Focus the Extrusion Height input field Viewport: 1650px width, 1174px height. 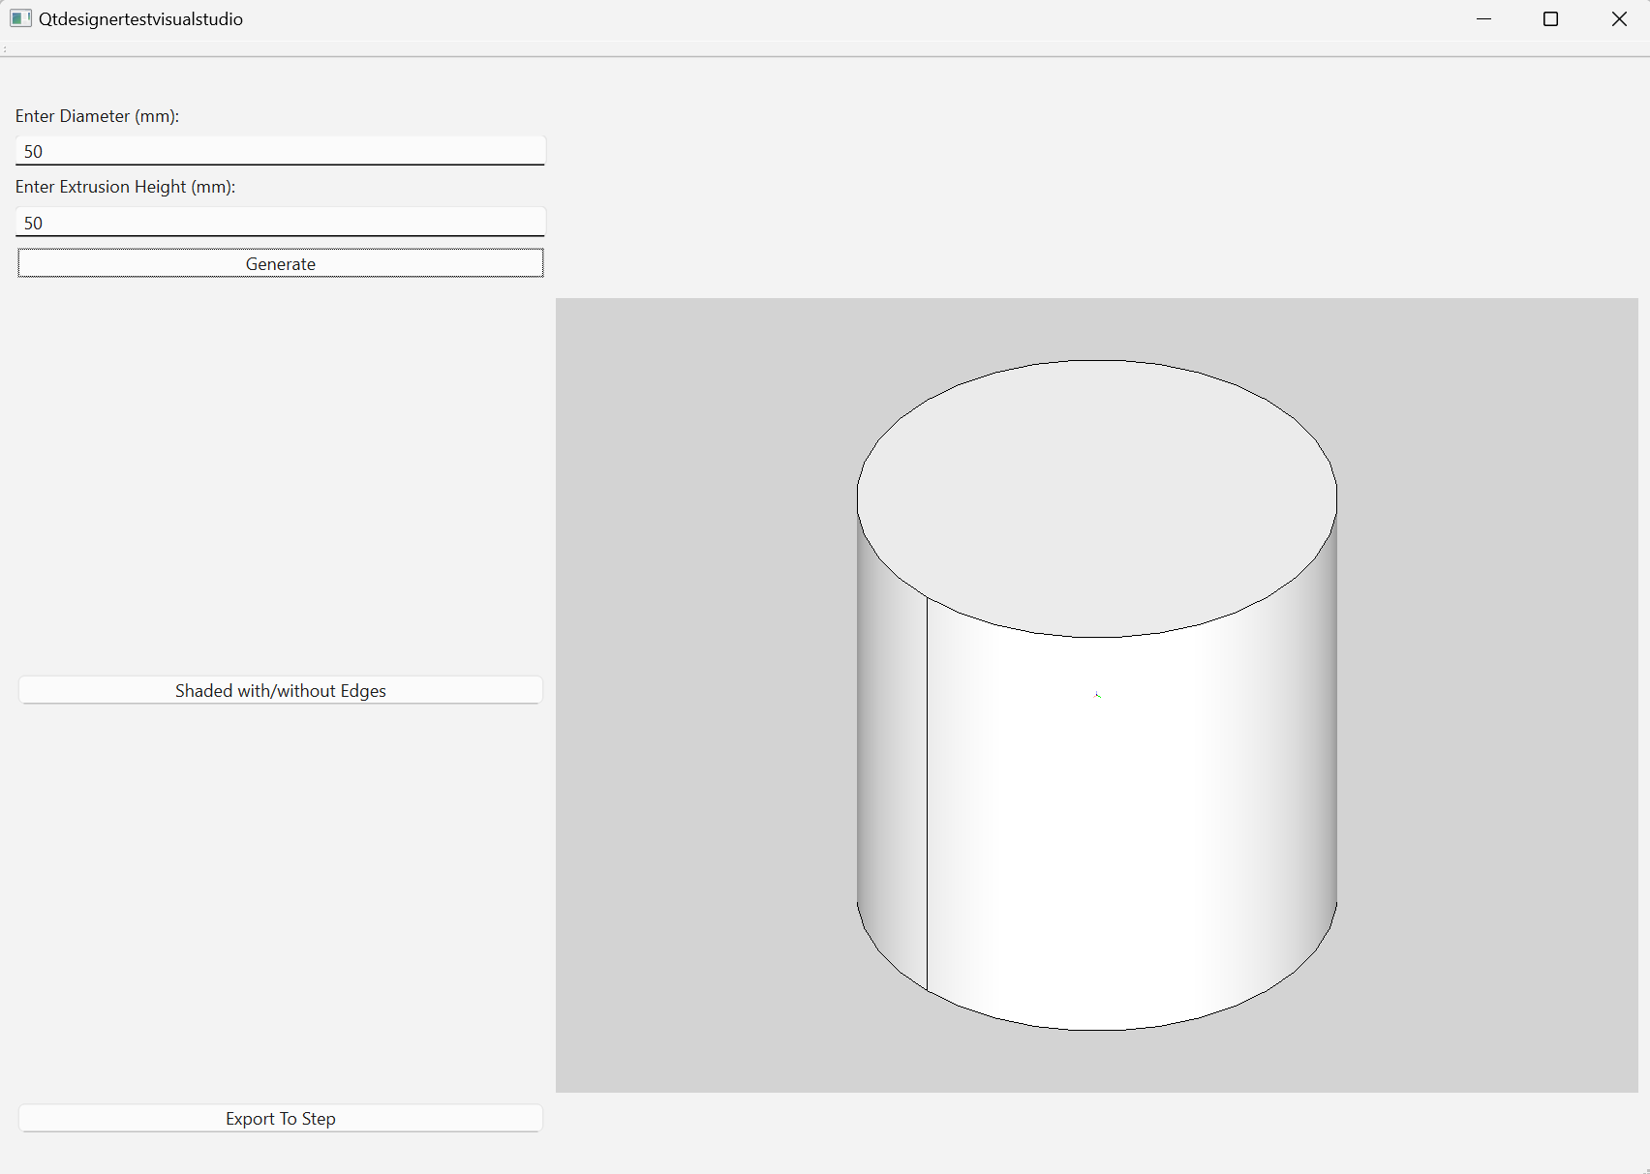[280, 223]
